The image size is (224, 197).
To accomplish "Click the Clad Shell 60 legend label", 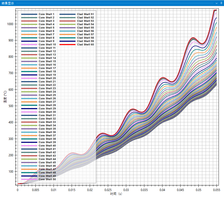I will click(x=85, y=45).
